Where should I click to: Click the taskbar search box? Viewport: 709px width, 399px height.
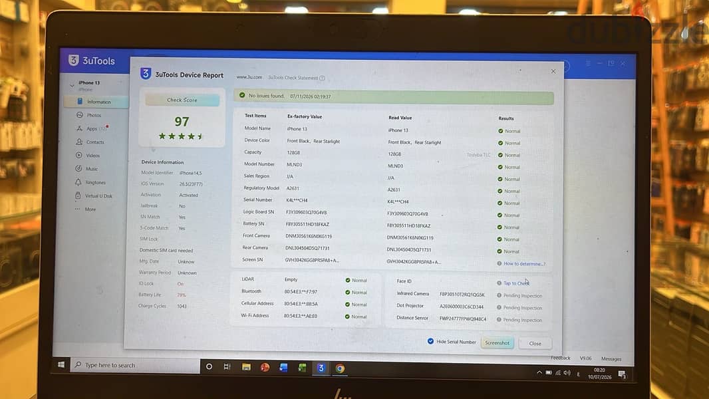(135, 365)
